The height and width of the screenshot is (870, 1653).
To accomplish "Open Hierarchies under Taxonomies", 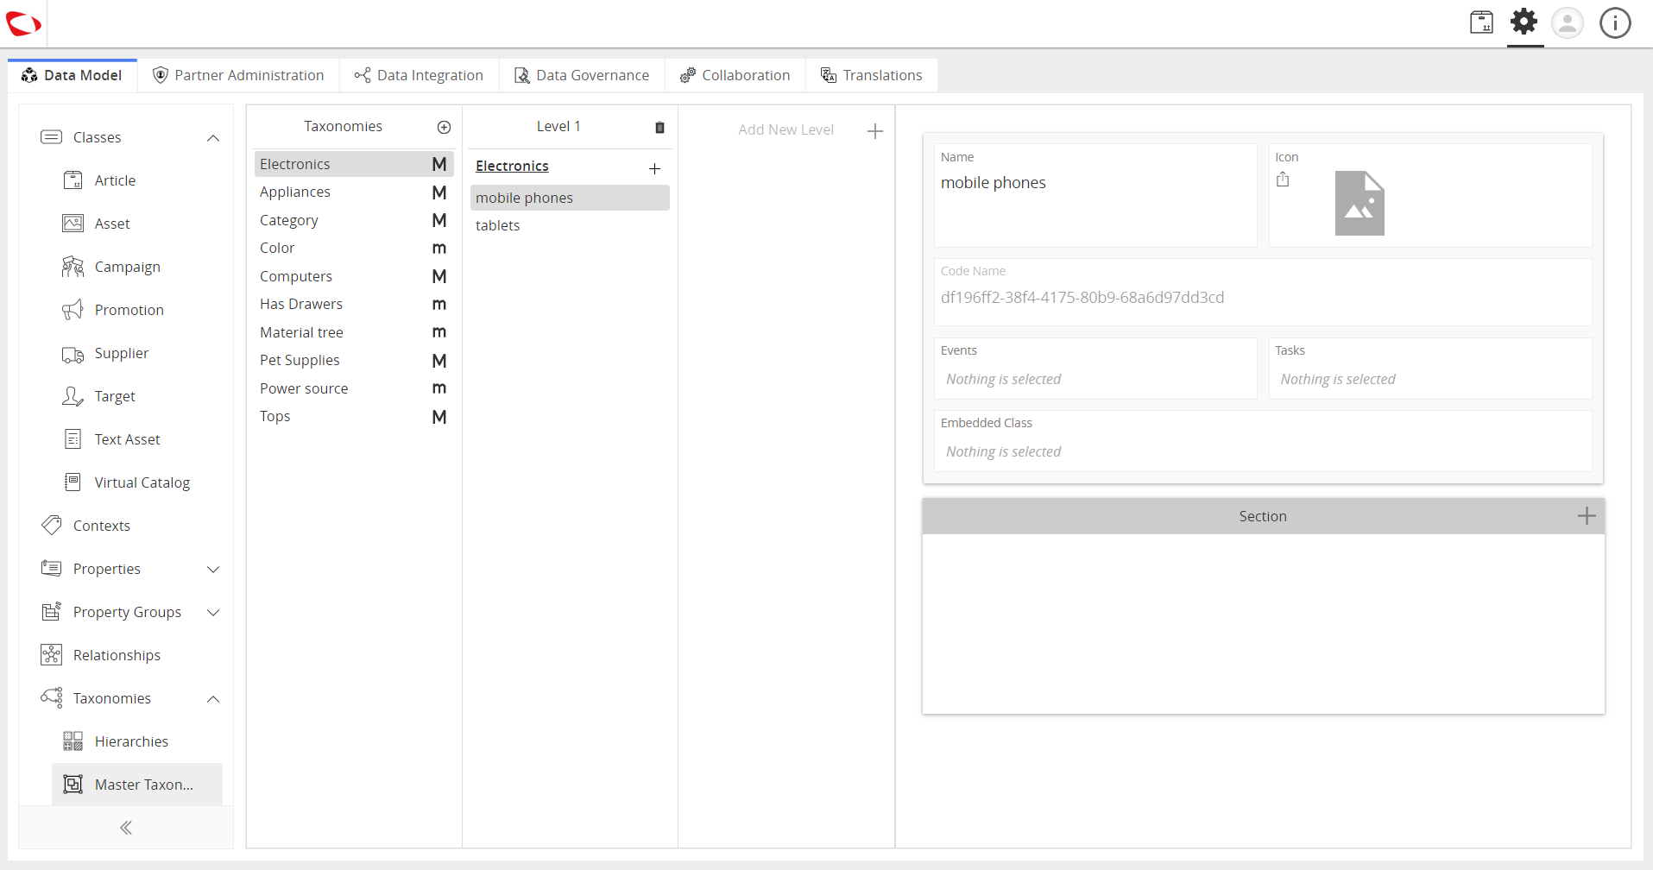I will (x=131, y=741).
